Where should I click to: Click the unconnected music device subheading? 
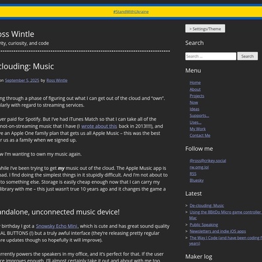click(60, 212)
